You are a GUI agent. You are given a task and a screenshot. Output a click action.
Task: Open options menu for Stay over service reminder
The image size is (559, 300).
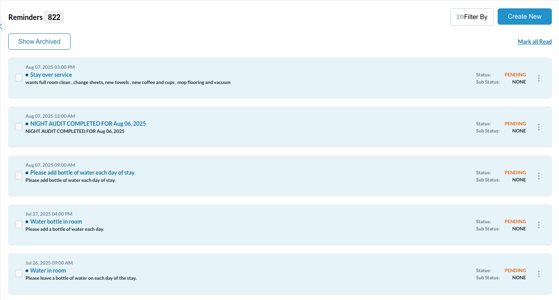[x=539, y=78]
